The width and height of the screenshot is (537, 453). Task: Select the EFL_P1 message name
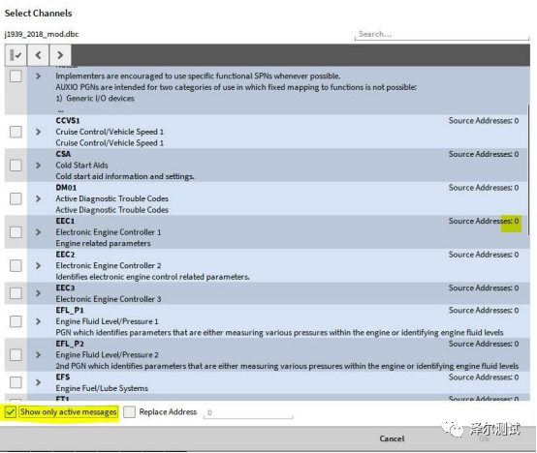coord(70,311)
